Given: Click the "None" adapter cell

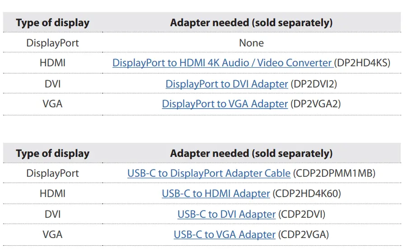Looking at the screenshot, I should coord(251,43).
